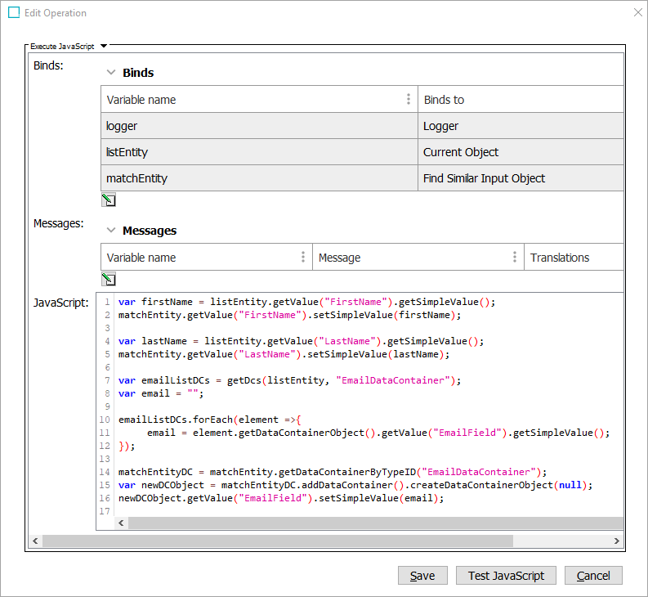
Task: Open the Execute JavaScript operation dropdown
Action: click(x=104, y=47)
